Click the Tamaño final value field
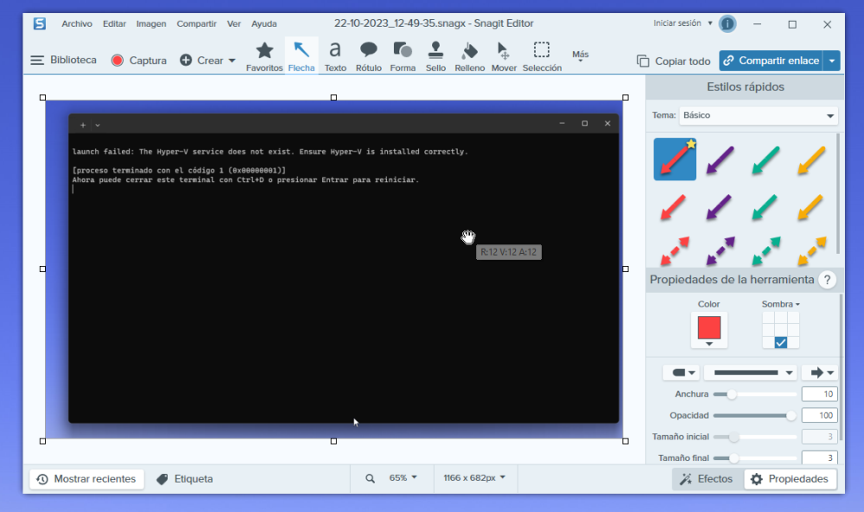 tap(820, 458)
